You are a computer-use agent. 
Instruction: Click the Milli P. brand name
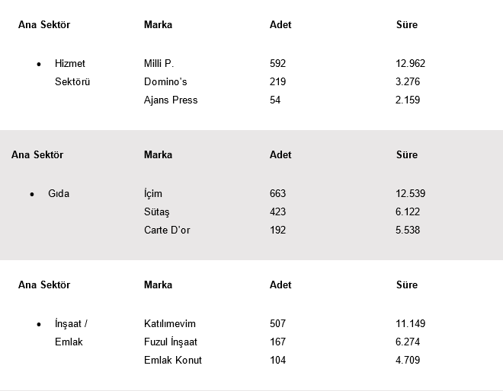159,64
